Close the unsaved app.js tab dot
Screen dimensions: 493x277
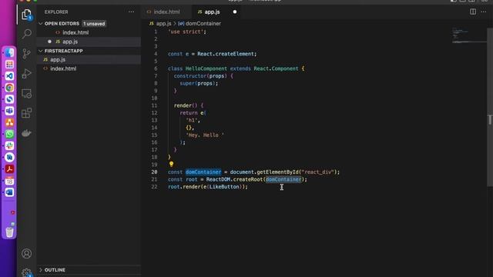click(x=234, y=12)
